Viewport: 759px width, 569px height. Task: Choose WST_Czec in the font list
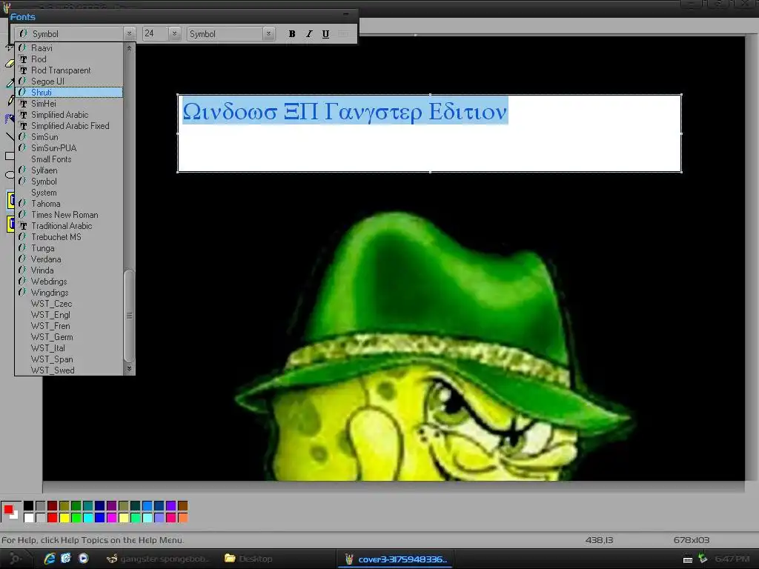pyautogui.click(x=69, y=304)
